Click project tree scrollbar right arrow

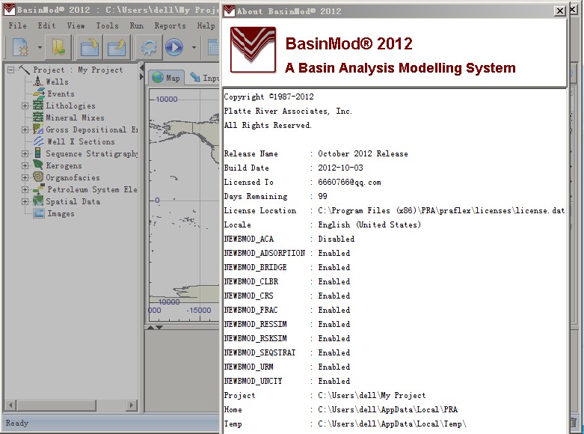(x=132, y=405)
